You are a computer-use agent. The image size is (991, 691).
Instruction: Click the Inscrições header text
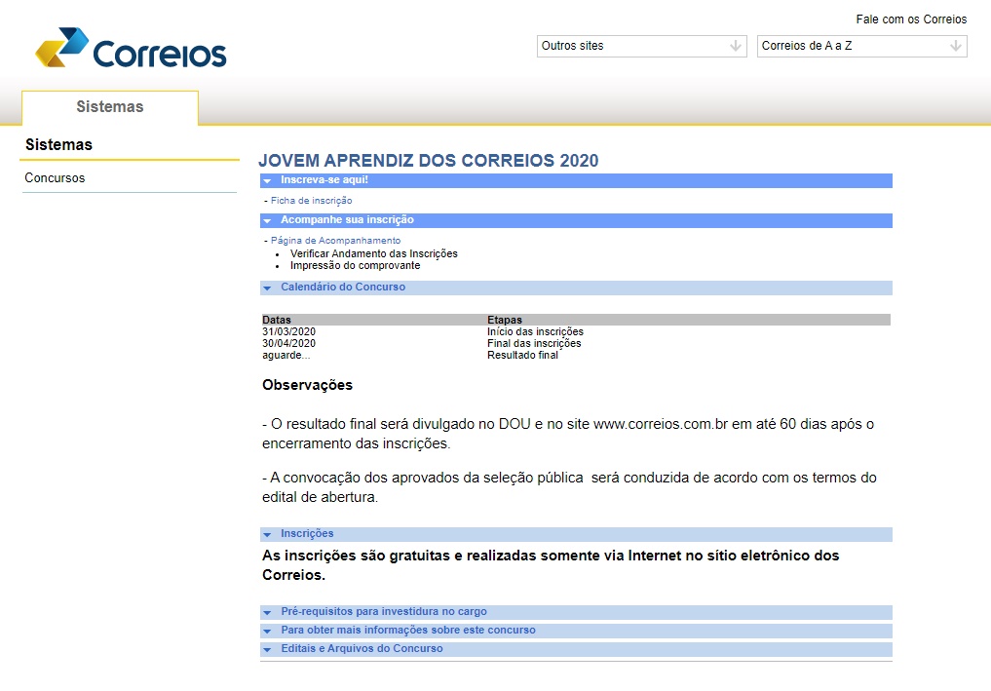click(x=307, y=533)
